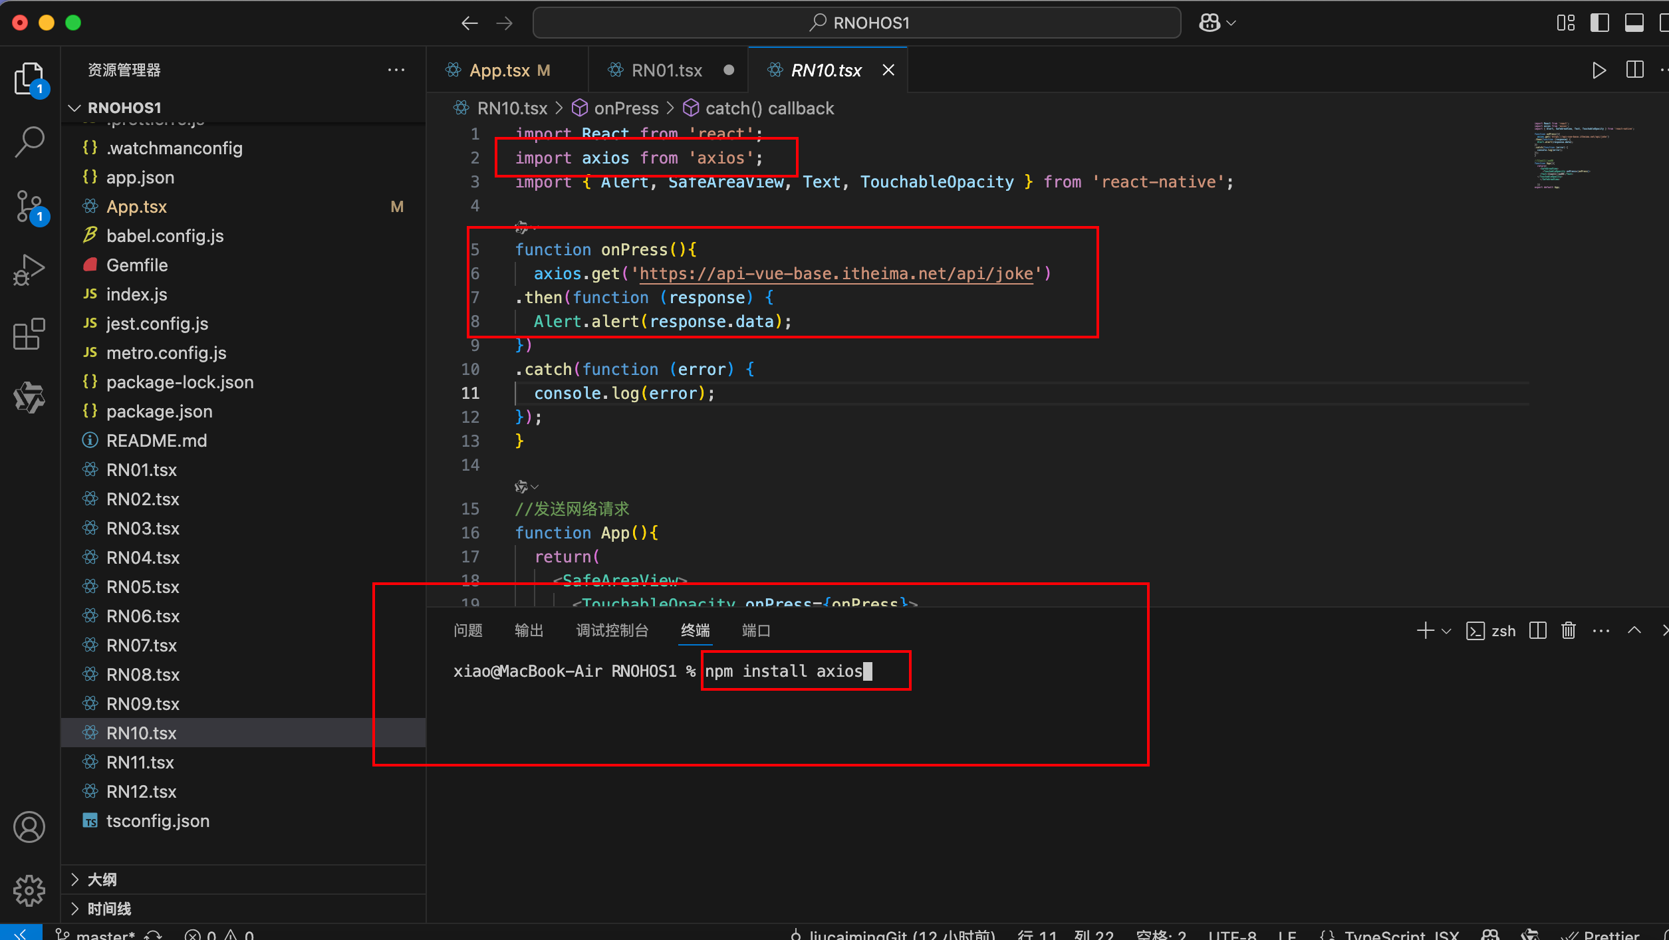Switch to the RN01.tsx editor tab
This screenshot has height=940, width=1669.
click(666, 70)
